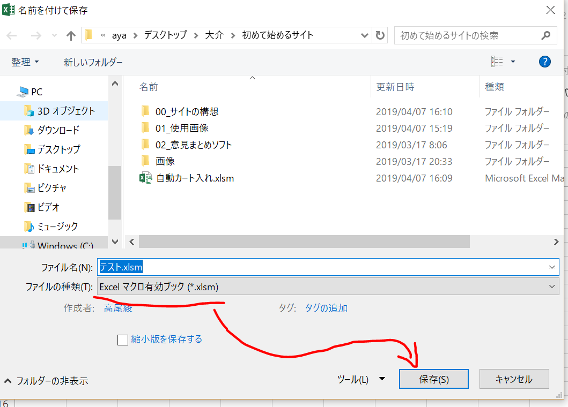Image resolution: width=568 pixels, height=407 pixels.
Task: Expand the address bar path history
Action: 364,35
